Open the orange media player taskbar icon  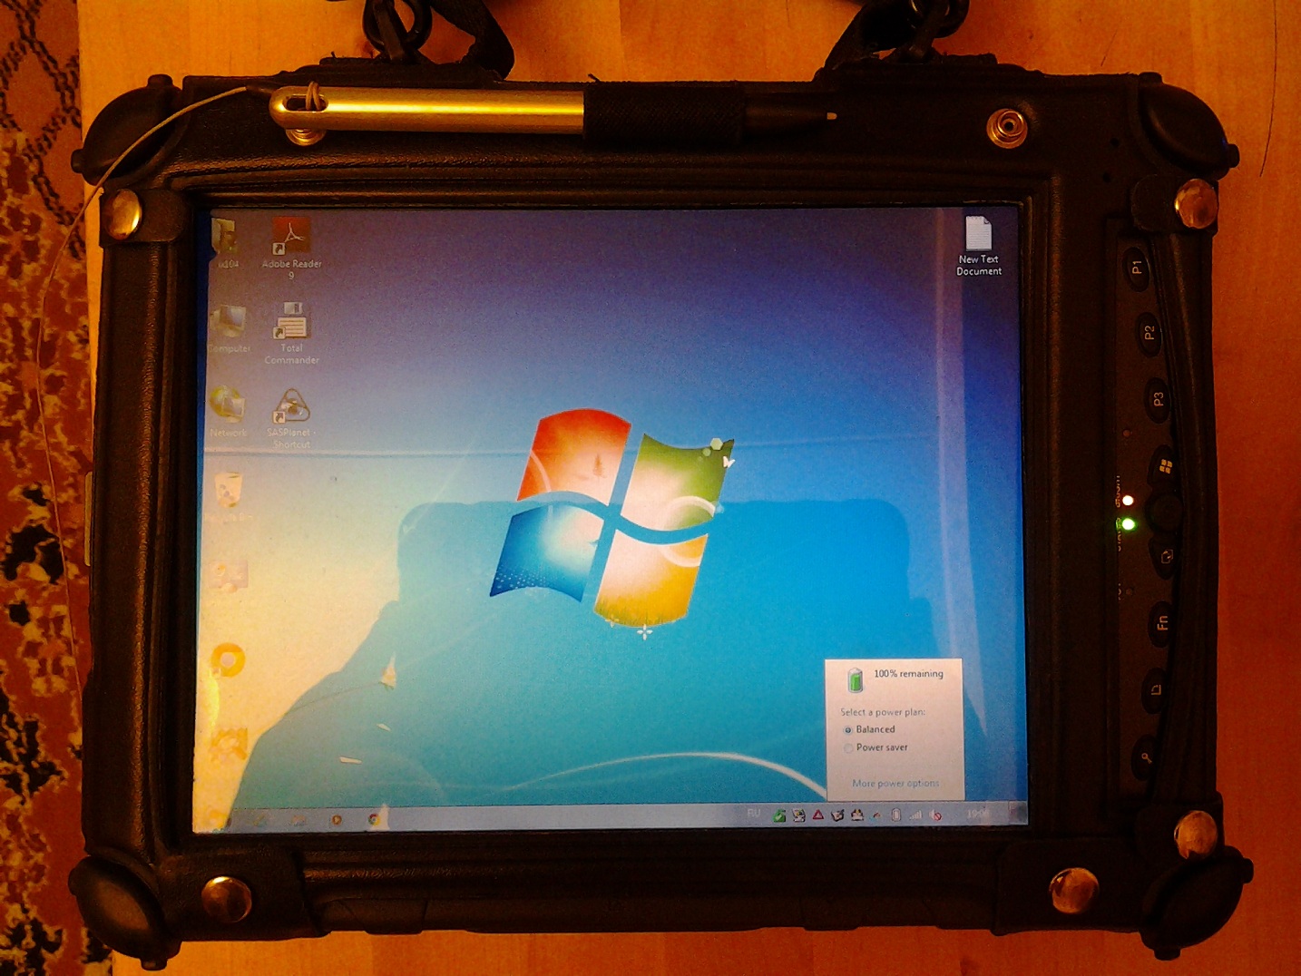(x=336, y=819)
